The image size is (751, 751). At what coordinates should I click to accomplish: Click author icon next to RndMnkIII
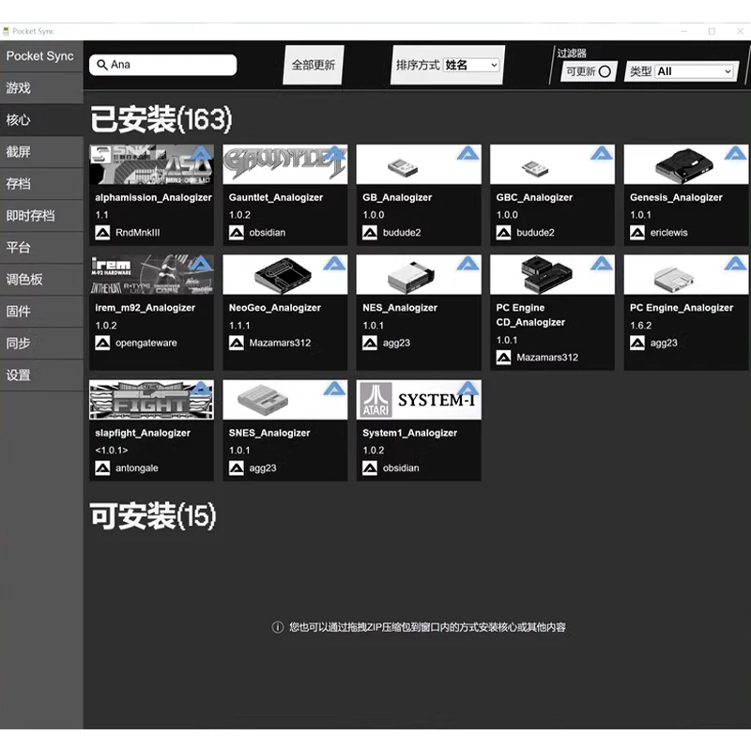102,233
